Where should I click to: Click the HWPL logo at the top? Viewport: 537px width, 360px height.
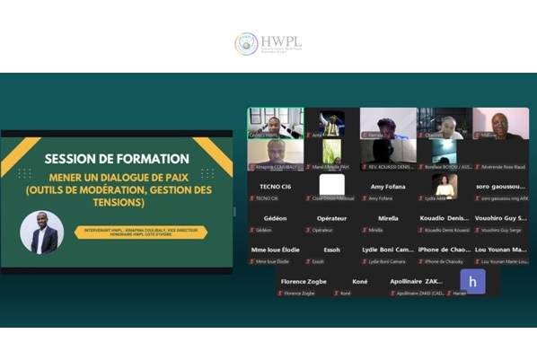(x=268, y=44)
